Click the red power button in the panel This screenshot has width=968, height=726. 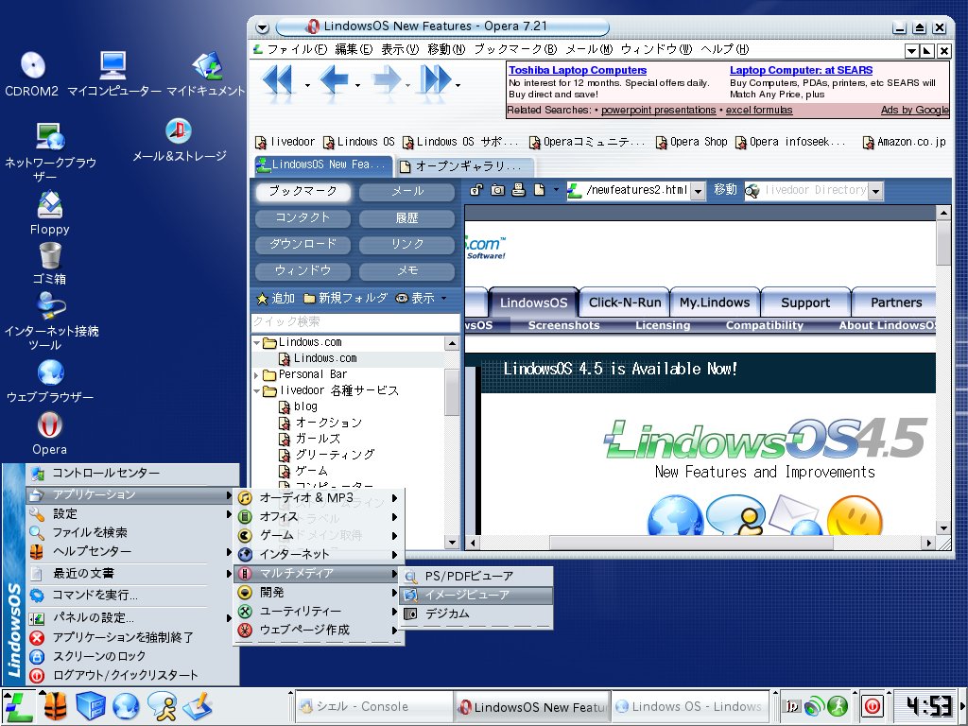tap(873, 705)
